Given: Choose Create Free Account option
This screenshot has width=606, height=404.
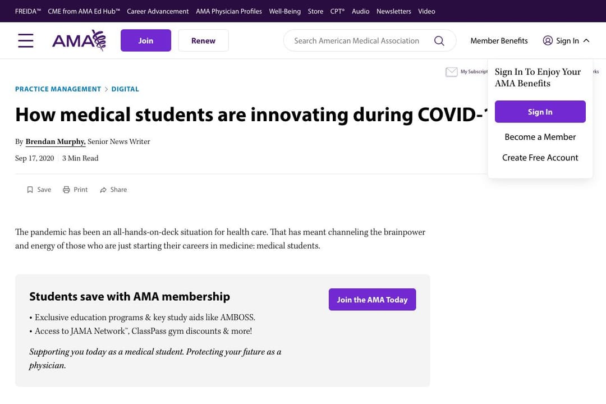Looking at the screenshot, I should (x=540, y=158).
